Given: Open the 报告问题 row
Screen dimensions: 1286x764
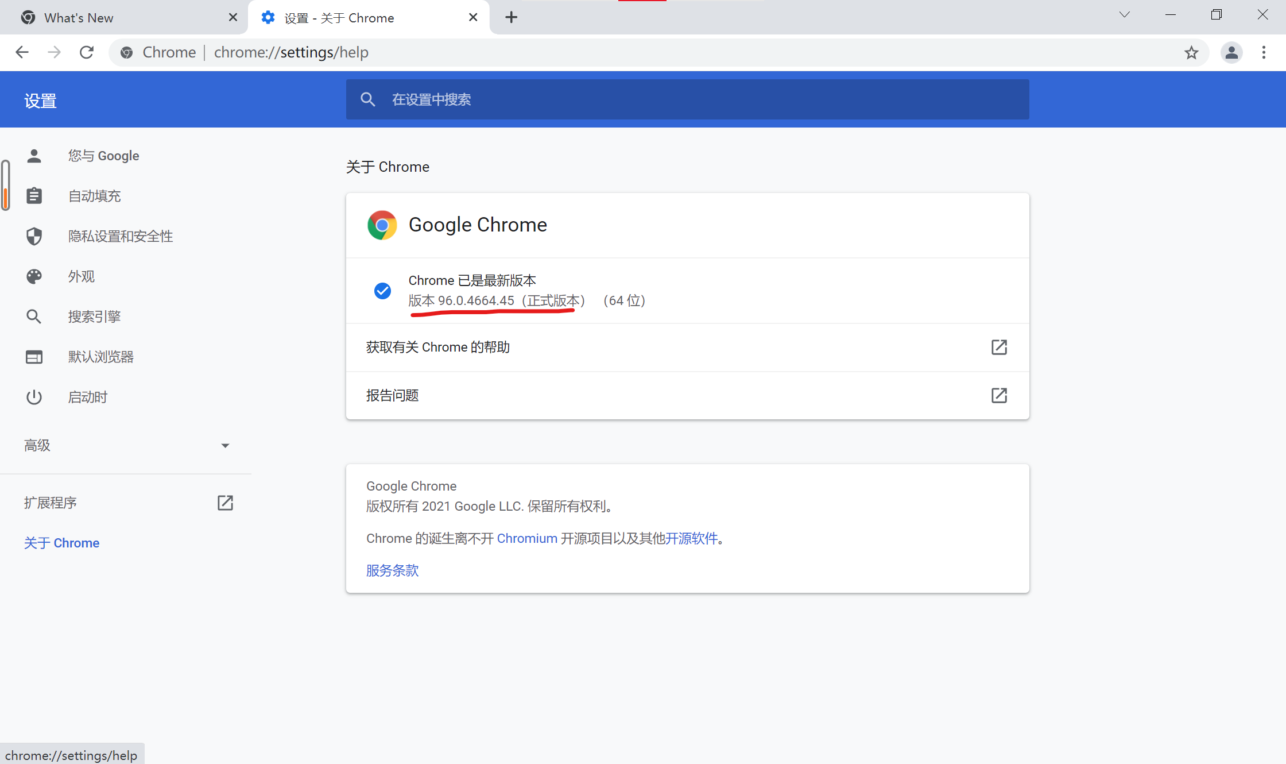Looking at the screenshot, I should [687, 395].
